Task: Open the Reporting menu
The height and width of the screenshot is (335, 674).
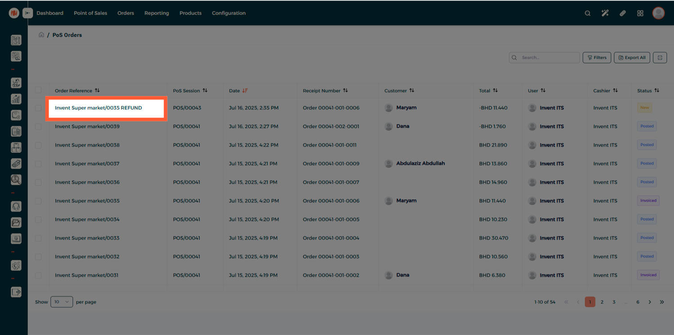Action: point(156,13)
